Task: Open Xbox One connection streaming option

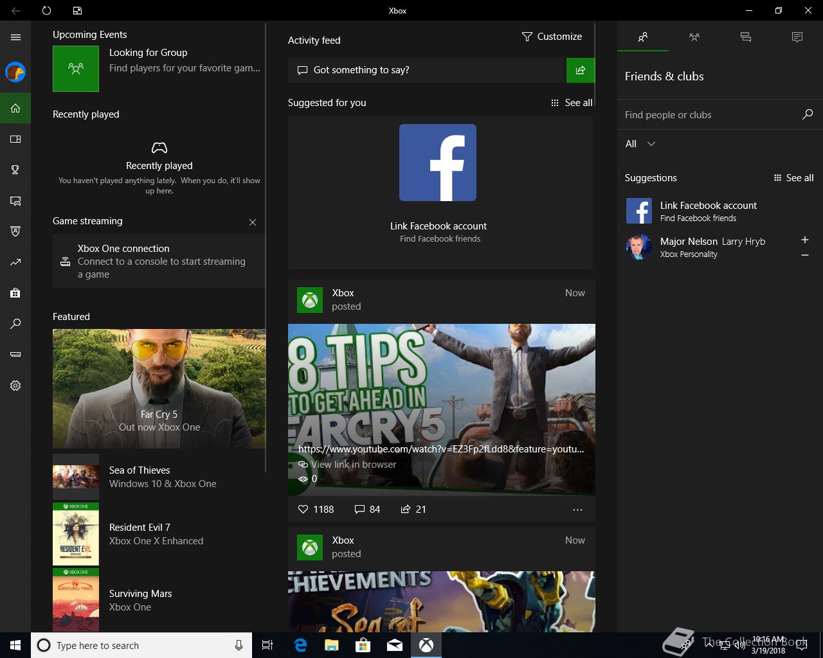Action: click(x=158, y=262)
